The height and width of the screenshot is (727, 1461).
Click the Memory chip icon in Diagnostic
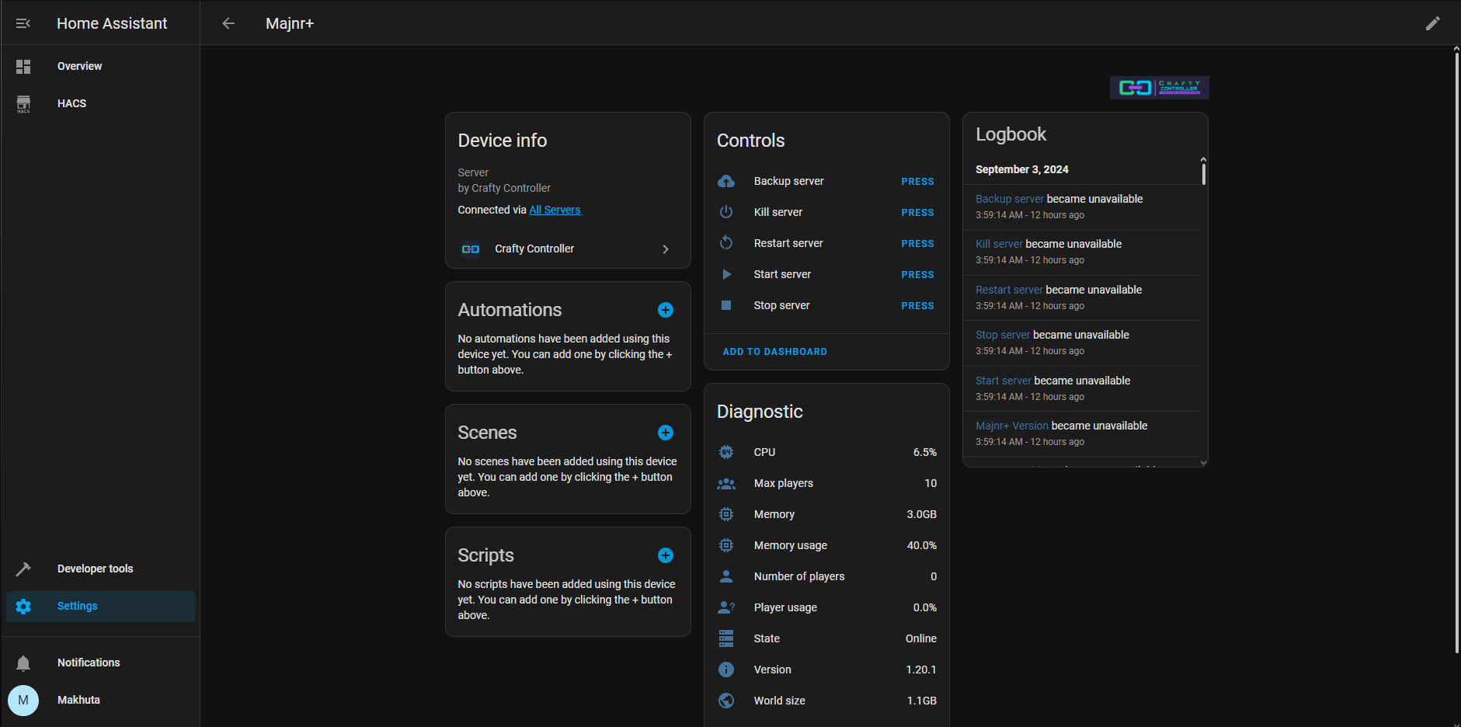[x=726, y=514]
